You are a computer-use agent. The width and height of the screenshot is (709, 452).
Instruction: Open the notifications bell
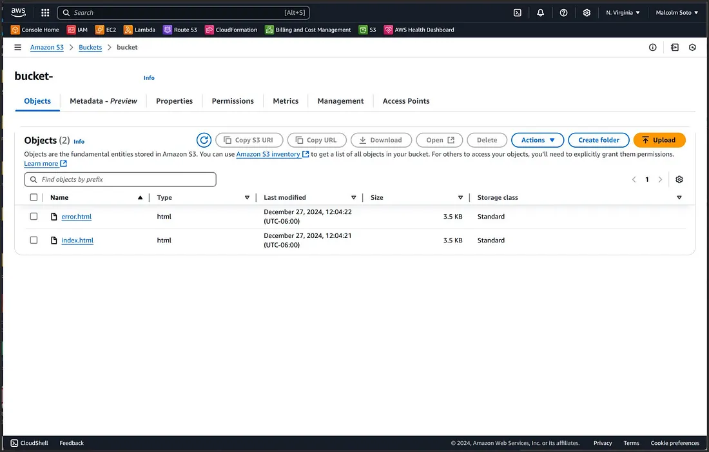click(540, 12)
